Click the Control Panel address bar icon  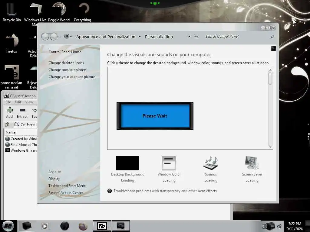pos(66,36)
